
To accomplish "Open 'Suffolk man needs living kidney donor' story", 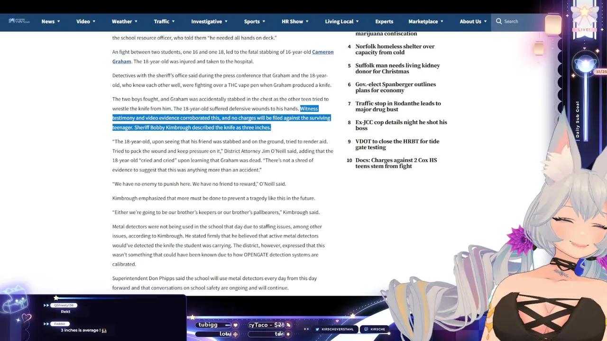I will (398, 68).
